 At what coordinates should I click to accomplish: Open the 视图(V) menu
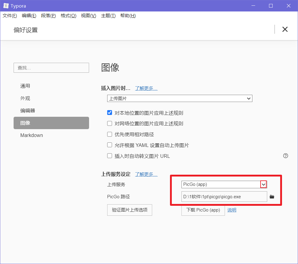(x=88, y=16)
